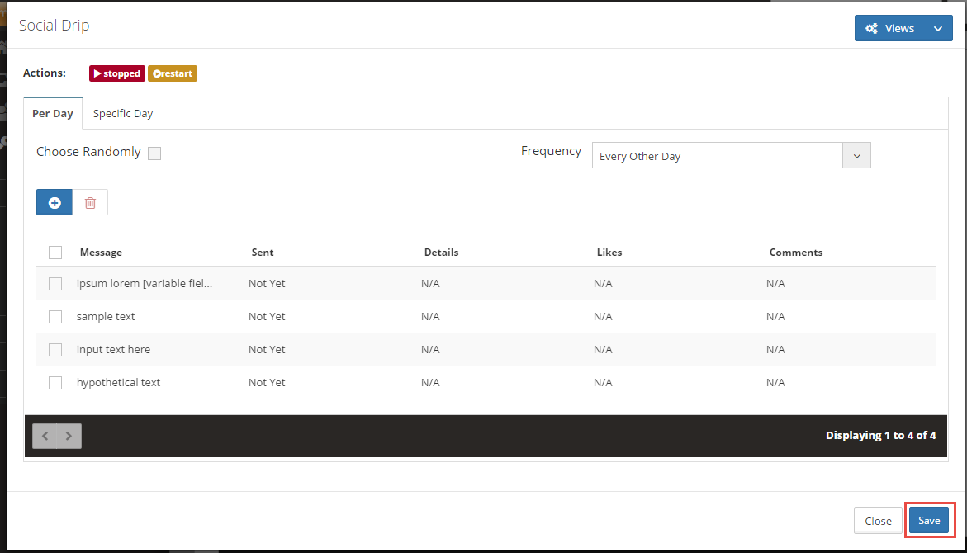Viewport: 967px width, 557px height.
Task: Click the Close button in footer
Action: click(x=878, y=521)
